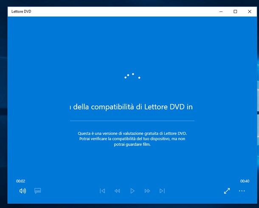Open the subtitles/captions menu
This screenshot has width=259, height=208.
tap(37, 191)
